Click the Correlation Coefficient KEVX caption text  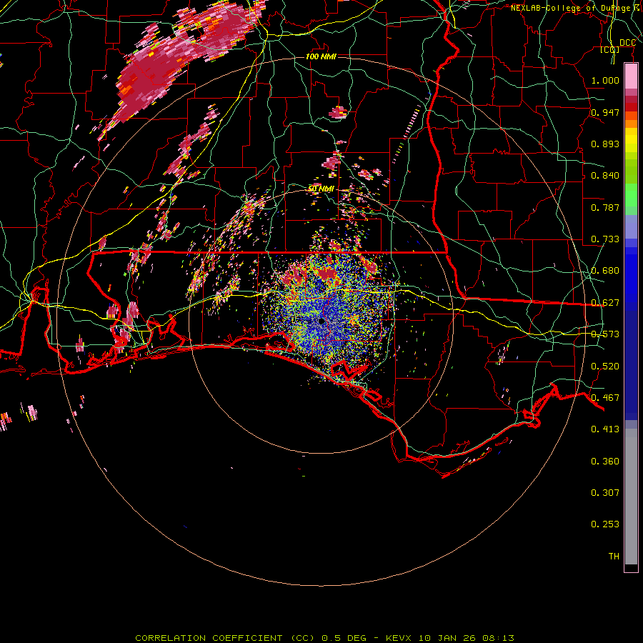tap(324, 638)
